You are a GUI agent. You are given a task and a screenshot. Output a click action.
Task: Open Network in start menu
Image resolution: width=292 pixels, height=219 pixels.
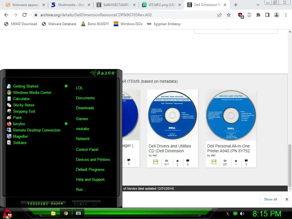83,139
